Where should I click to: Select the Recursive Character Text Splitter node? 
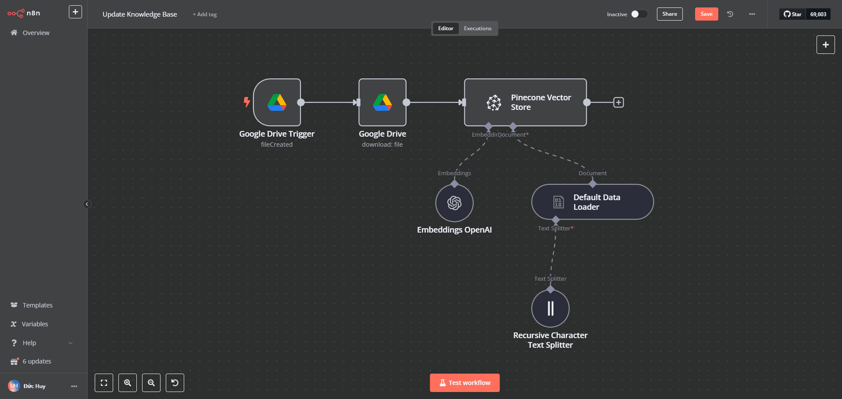pyautogui.click(x=550, y=308)
